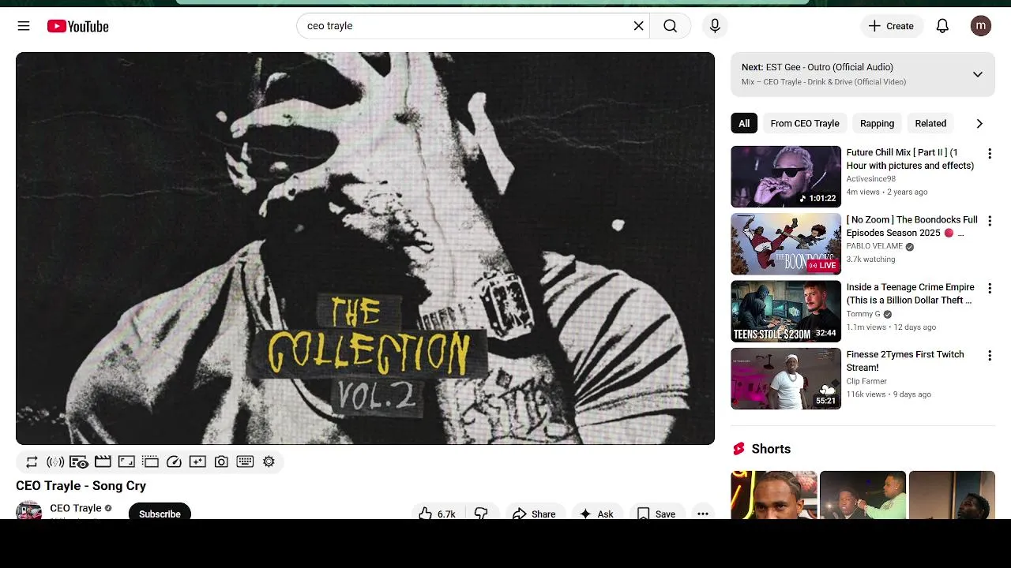Subscribe to CEO Trayle
The width and height of the screenshot is (1011, 568).
coord(160,513)
